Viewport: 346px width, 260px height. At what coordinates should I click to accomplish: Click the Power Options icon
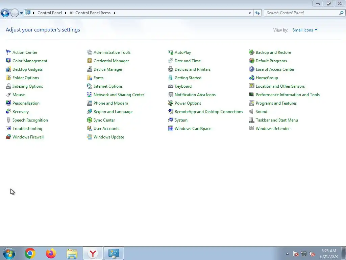tap(171, 103)
